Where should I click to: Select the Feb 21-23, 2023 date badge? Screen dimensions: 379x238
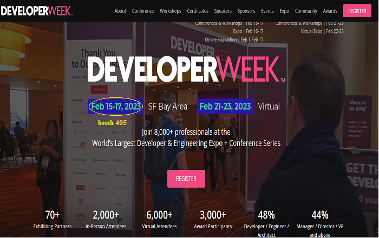pyautogui.click(x=225, y=106)
